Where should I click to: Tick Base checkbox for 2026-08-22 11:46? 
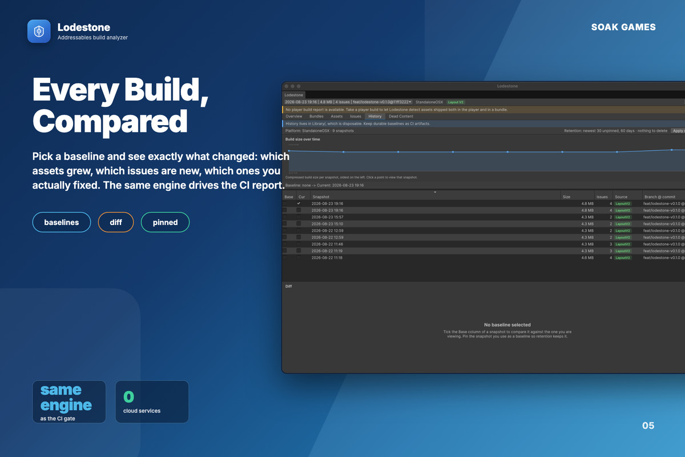[x=285, y=244]
